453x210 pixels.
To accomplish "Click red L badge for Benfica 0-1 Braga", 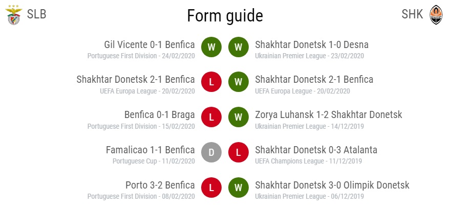I will click(x=211, y=117).
